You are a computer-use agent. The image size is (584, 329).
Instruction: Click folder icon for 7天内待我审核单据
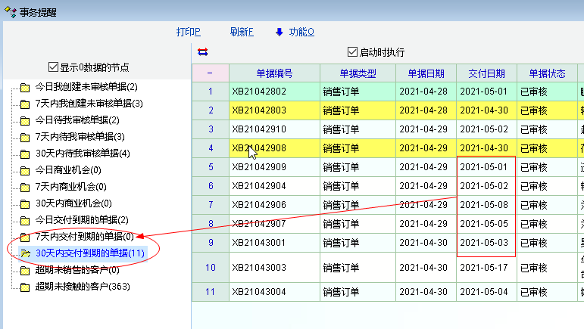pos(24,137)
